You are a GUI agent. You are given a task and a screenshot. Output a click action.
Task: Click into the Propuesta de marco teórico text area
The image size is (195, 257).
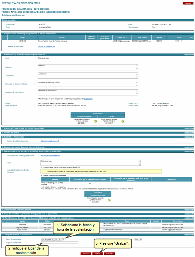click(88, 92)
